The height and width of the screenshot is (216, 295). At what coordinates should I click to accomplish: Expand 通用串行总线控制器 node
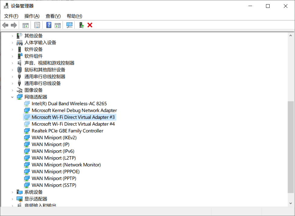coord(12,76)
